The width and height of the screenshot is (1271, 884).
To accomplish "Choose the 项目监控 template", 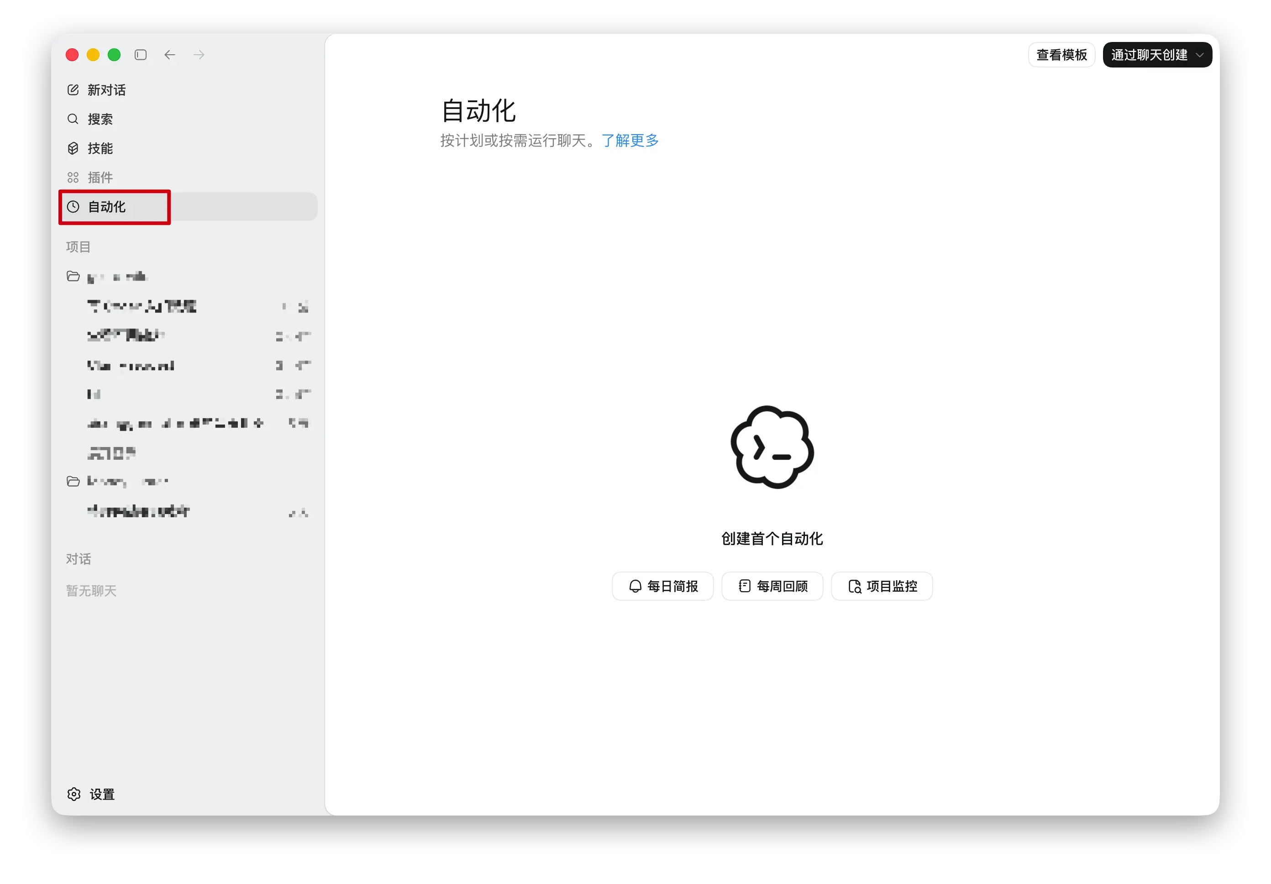I will 882,587.
